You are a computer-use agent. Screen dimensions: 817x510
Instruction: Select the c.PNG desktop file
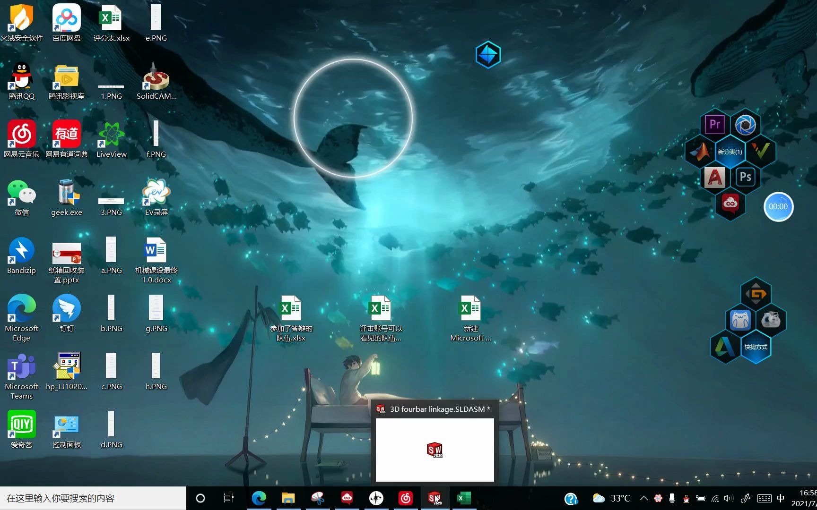111,371
